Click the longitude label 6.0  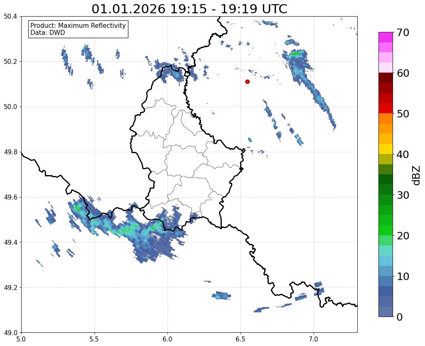tap(167, 339)
